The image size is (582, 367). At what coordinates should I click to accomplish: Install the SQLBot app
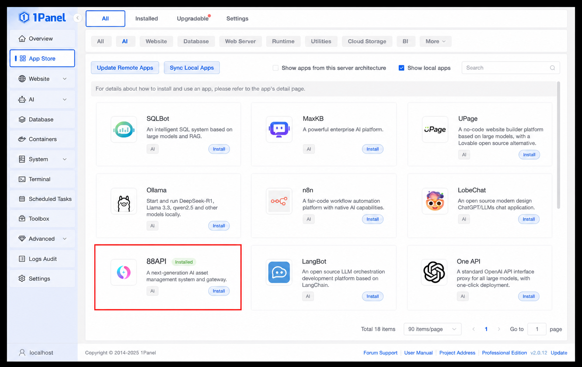219,149
